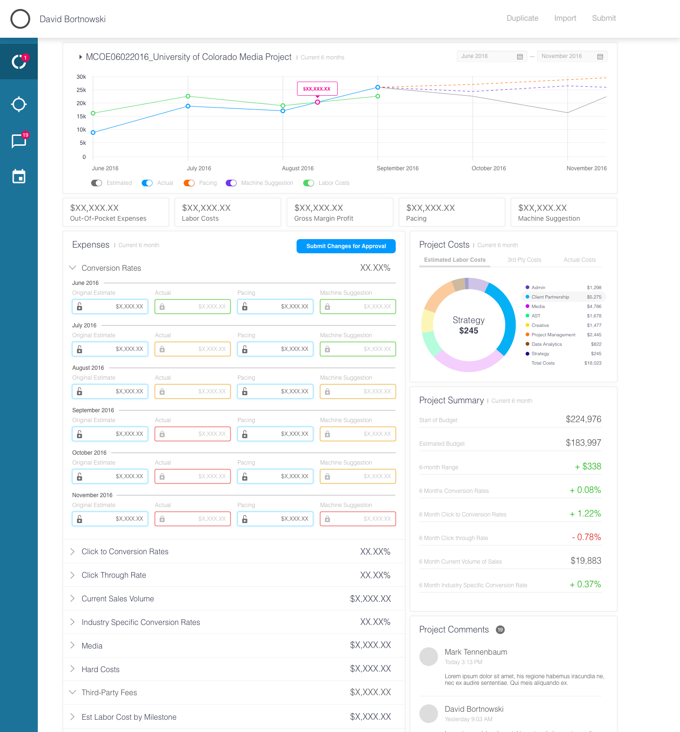Toggle the Estimated chart series switch
The height and width of the screenshot is (732, 680).
click(x=96, y=183)
